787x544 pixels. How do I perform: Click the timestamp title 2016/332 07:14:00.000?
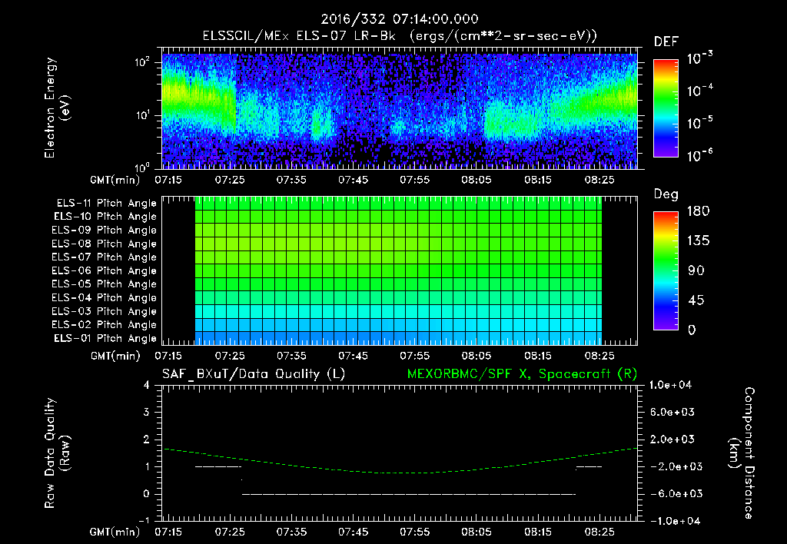[400, 19]
